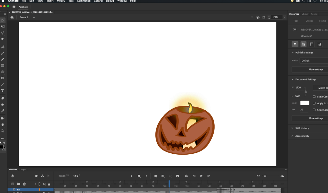Switch to the Library tab
This screenshot has width=328, height=193.
tap(305, 14)
